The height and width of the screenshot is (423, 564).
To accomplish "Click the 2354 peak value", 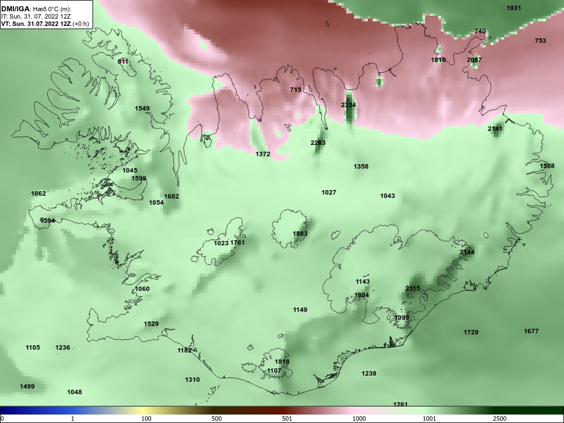I will pos(349,105).
